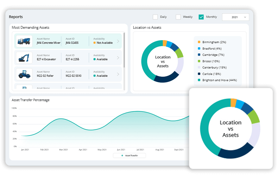Expand the M22-02 Roller row chevron

(118, 74)
